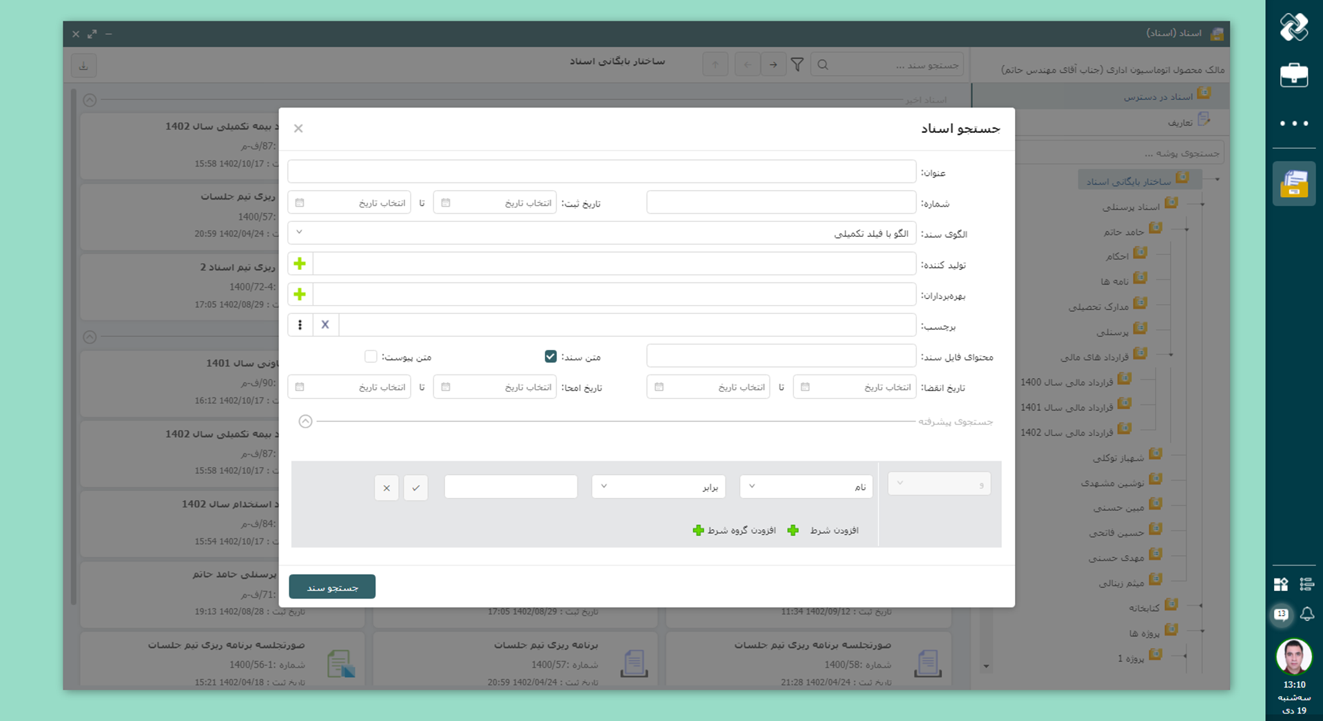Open the three-dots menu of برچسب field
Screen dimensions: 1323x721
point(300,325)
